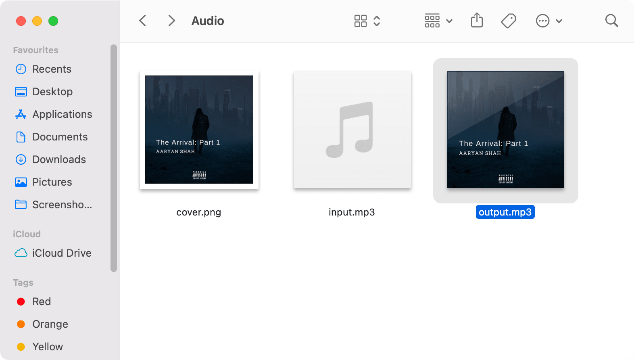634x360 pixels.
Task: Open iCloud Drive in the sidebar
Action: (62, 253)
